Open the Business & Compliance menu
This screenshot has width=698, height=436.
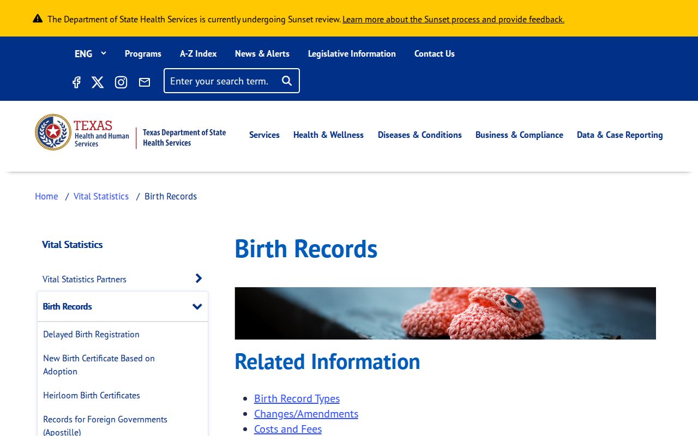tap(519, 135)
